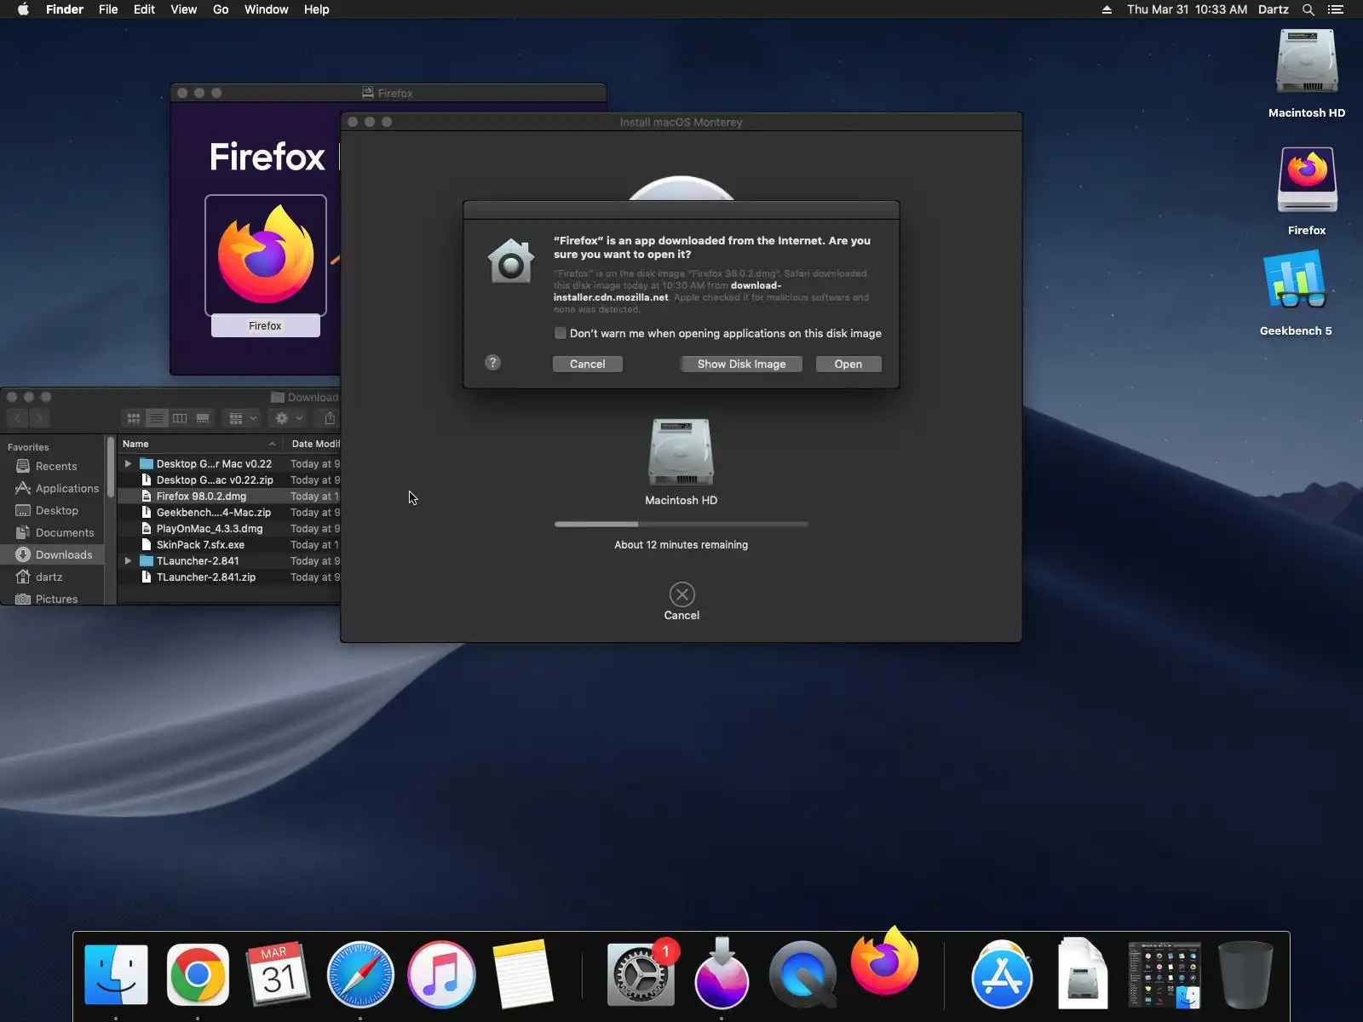The image size is (1363, 1022).
Task: Launch Safari from the Dock
Action: click(x=360, y=975)
